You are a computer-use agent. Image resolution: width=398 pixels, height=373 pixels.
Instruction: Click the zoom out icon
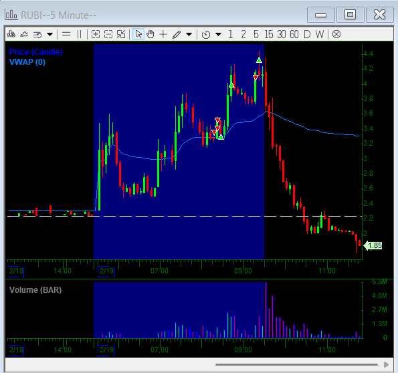point(108,34)
